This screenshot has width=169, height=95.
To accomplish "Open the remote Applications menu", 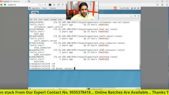I will 36,8.
